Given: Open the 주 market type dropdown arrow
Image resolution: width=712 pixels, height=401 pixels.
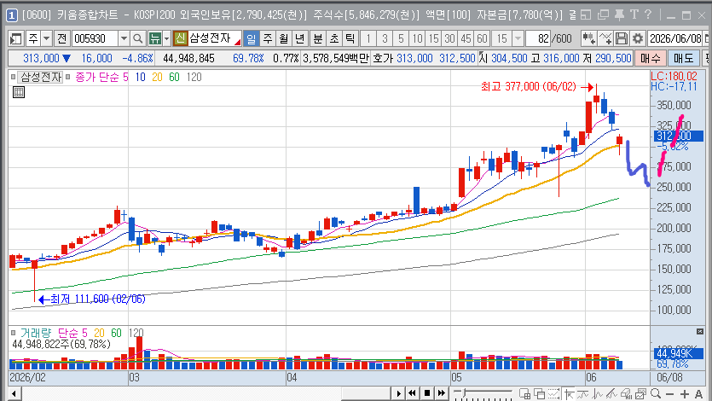Looking at the screenshot, I should click(x=46, y=38).
